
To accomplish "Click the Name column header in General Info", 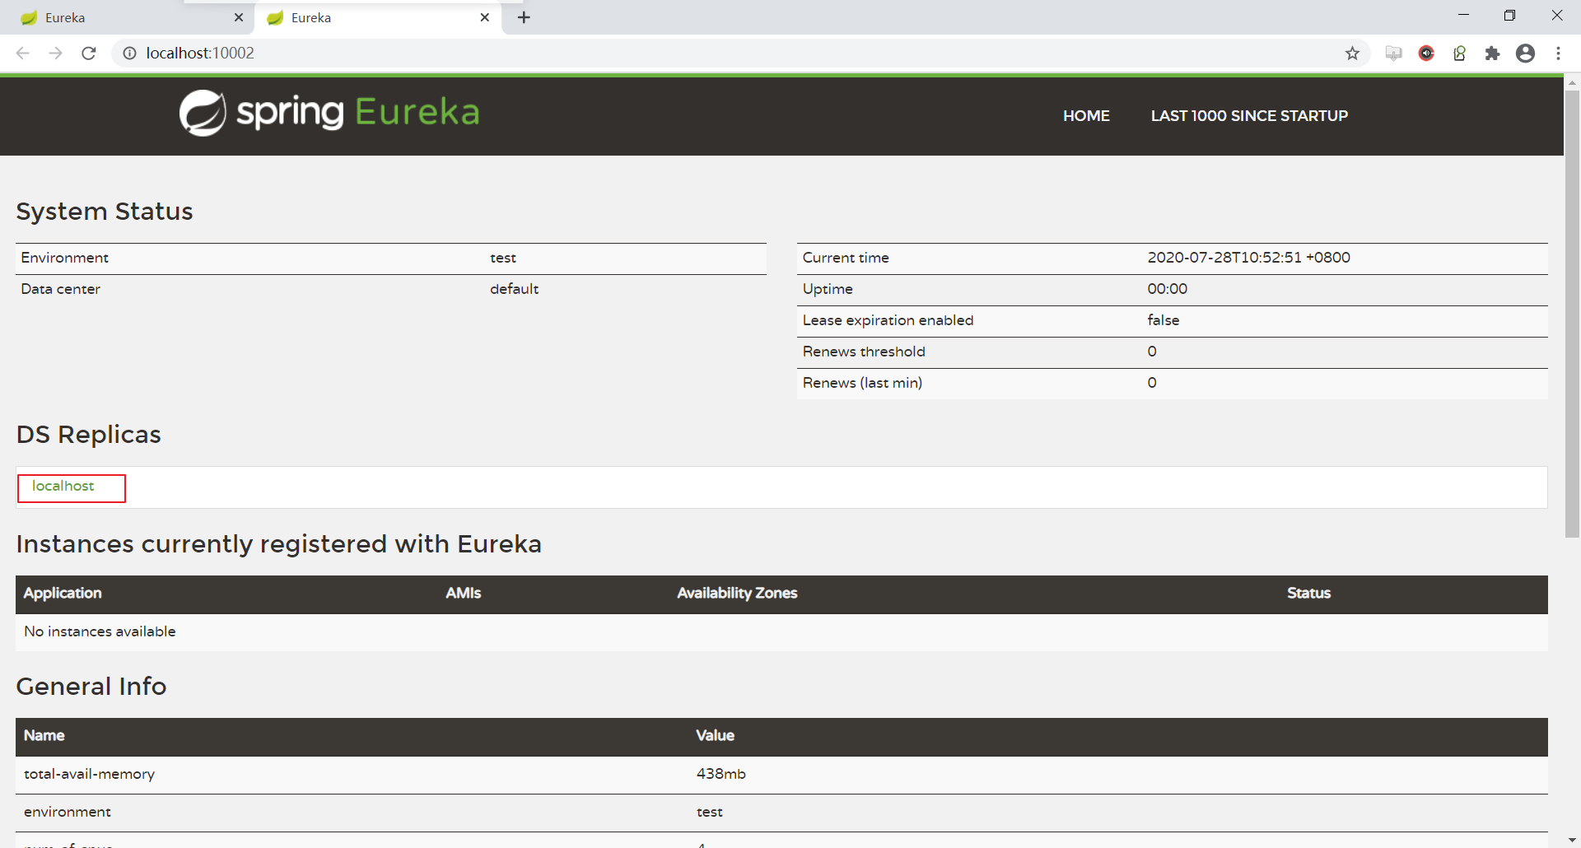I will [x=44, y=736].
